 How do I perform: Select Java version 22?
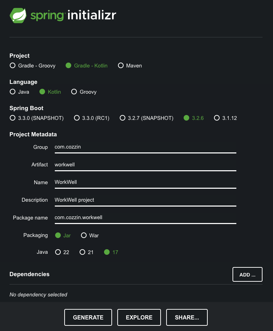pos(62,252)
